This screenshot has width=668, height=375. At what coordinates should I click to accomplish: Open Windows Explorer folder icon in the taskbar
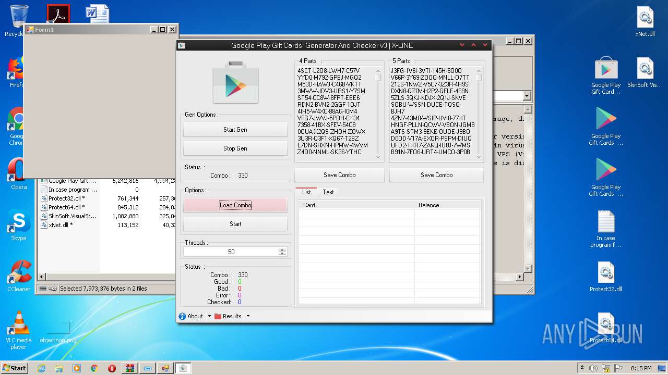pos(59,368)
